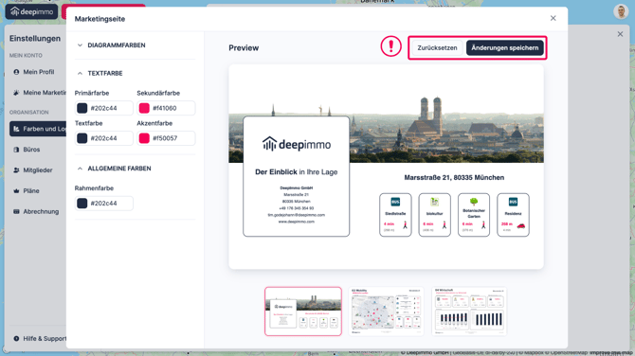This screenshot has height=356, width=635.
Task: Click the Hilfe & Support info icon
Action: (x=16, y=339)
